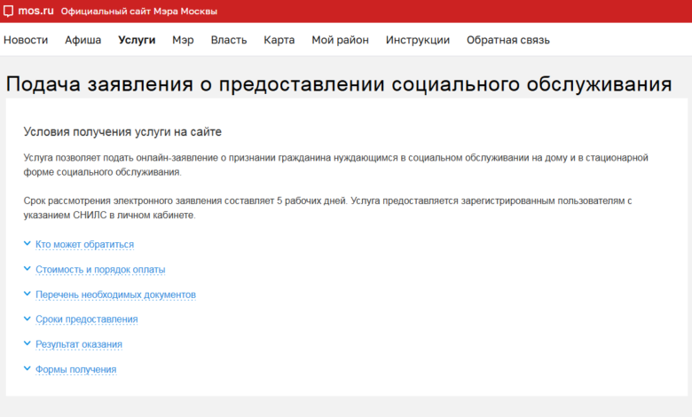Click the Официальный сайт Мэра Москвы text
692x417 pixels.
coord(139,12)
